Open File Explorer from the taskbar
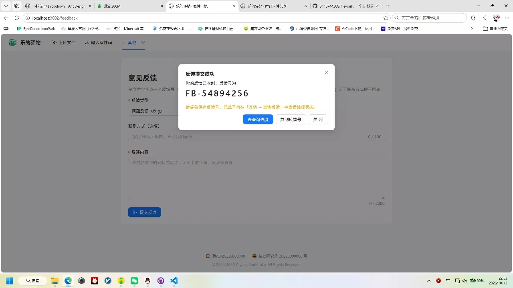 pos(55,281)
